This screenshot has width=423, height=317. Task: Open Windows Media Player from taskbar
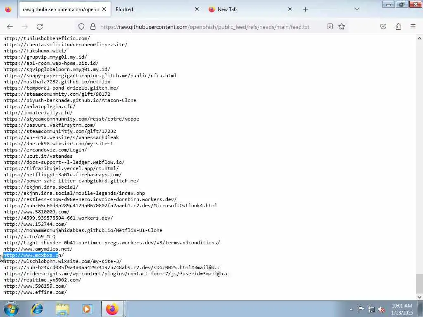click(x=87, y=309)
